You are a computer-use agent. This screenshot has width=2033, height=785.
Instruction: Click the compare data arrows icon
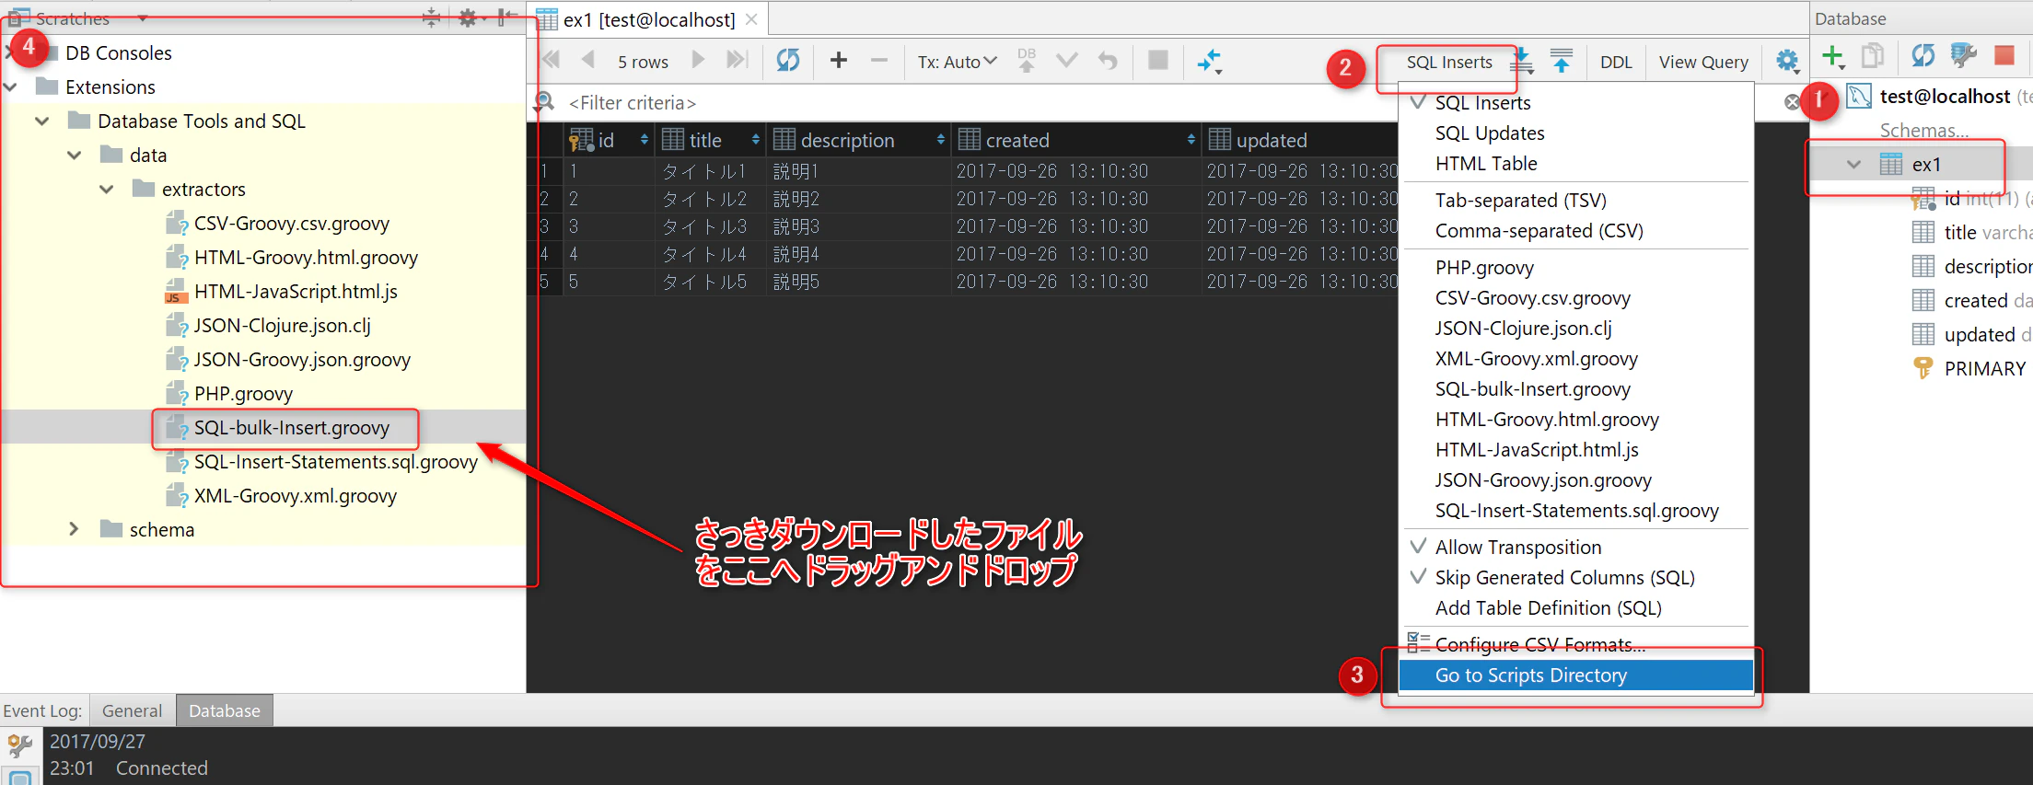point(1209,62)
